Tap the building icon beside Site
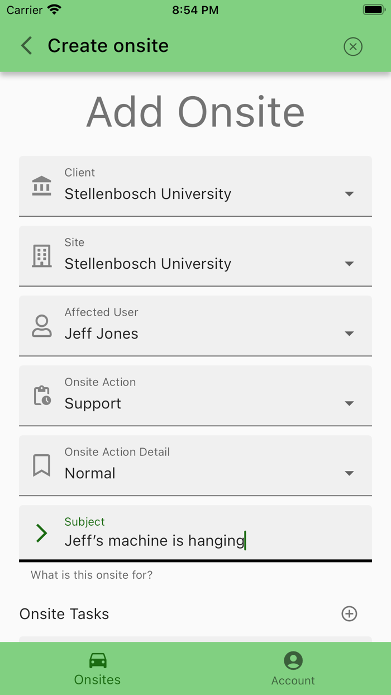This screenshot has width=391, height=695. [42, 256]
